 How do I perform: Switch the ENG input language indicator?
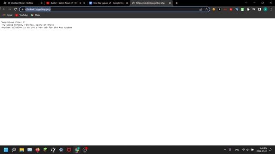(x=237, y=150)
